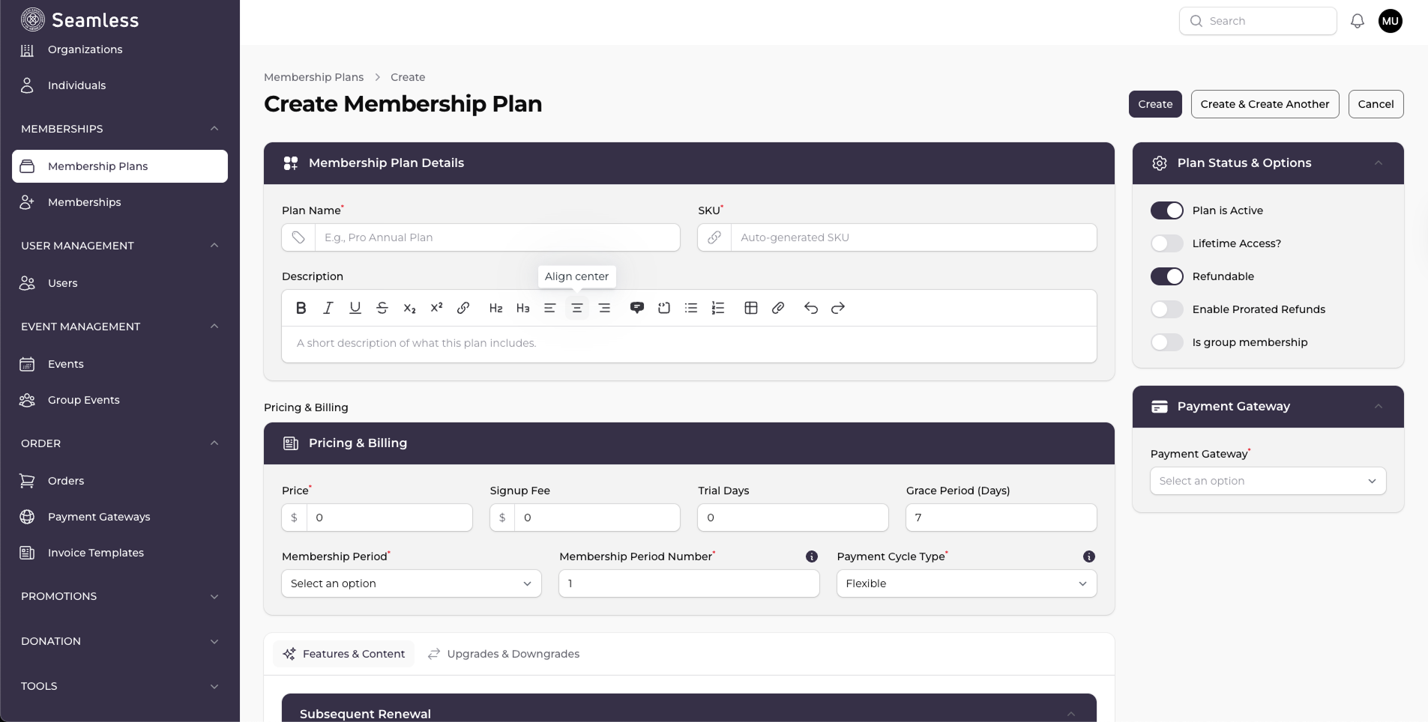Image resolution: width=1428 pixels, height=722 pixels.
Task: Click the undo arrow in editor toolbar
Action: pyautogui.click(x=810, y=308)
